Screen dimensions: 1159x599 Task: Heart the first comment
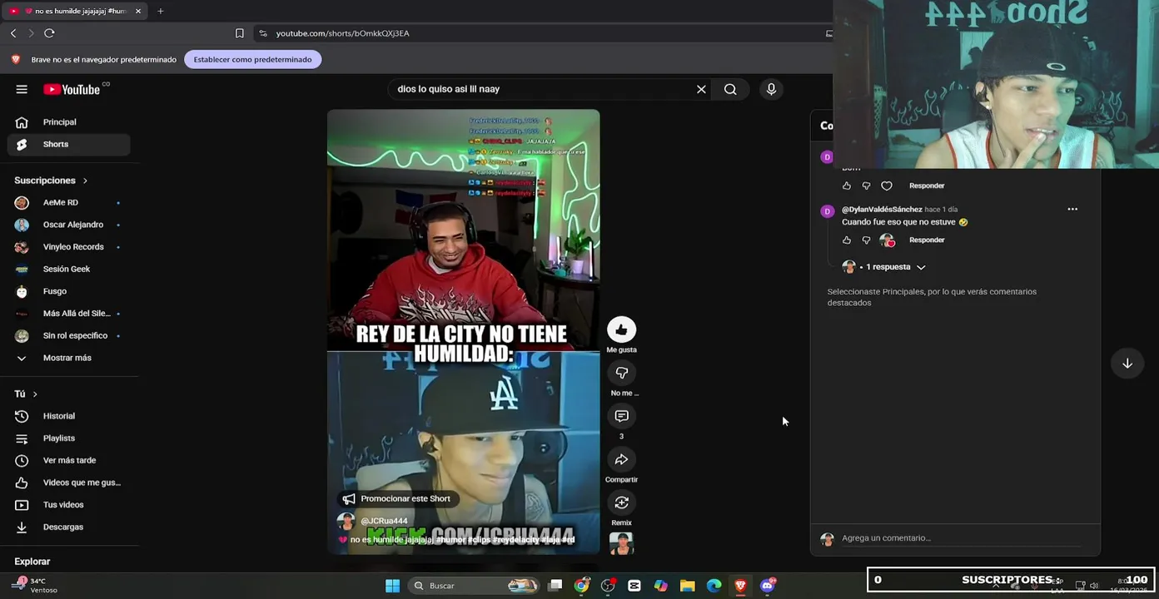click(887, 186)
